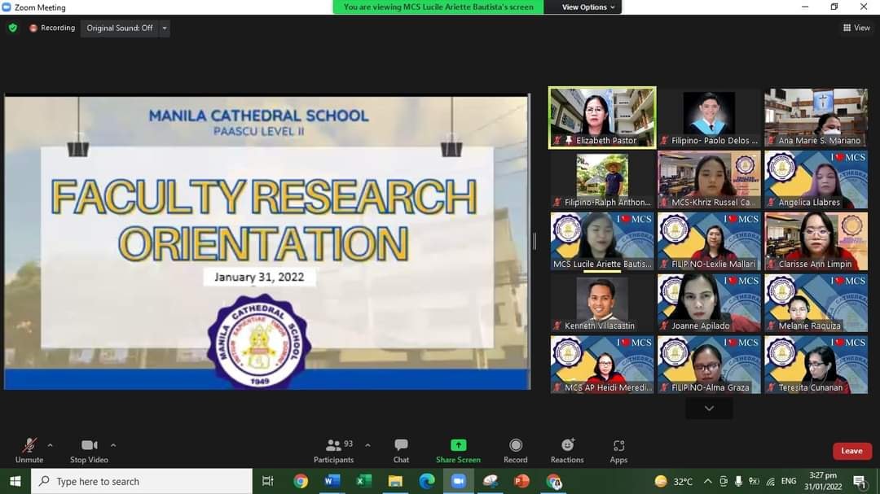Screen dimensions: 880x494
Task: Open PowerPoint from the taskbar
Action: (x=521, y=481)
